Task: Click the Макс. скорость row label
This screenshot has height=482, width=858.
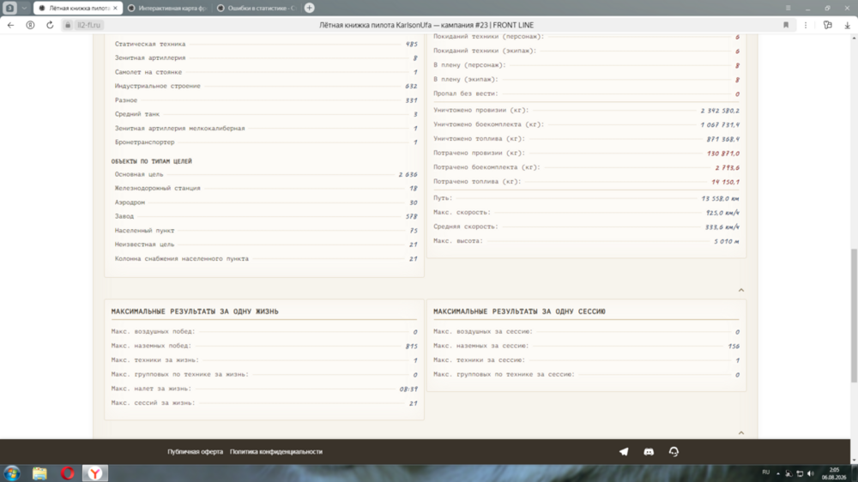Action: coord(462,213)
